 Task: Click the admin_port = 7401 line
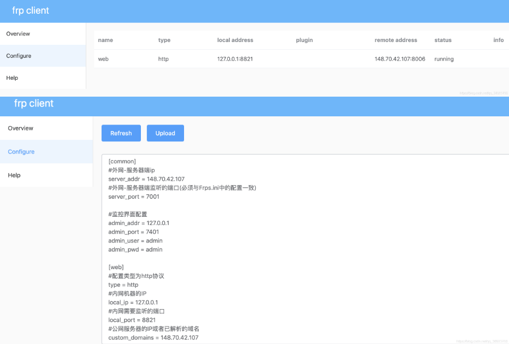tap(133, 232)
